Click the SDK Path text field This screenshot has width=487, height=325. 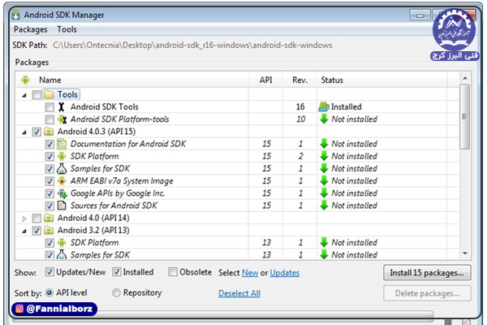tap(192, 45)
